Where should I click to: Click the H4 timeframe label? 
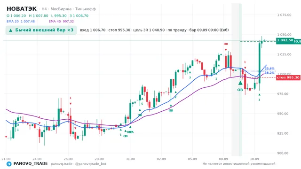(44, 9)
